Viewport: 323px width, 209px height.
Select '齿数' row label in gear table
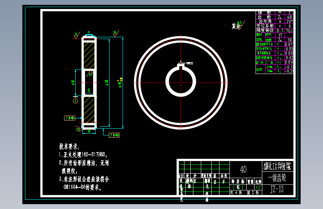click(x=265, y=17)
